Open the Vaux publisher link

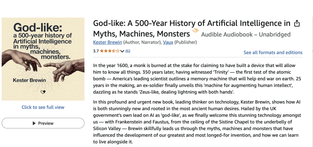pos(168,42)
